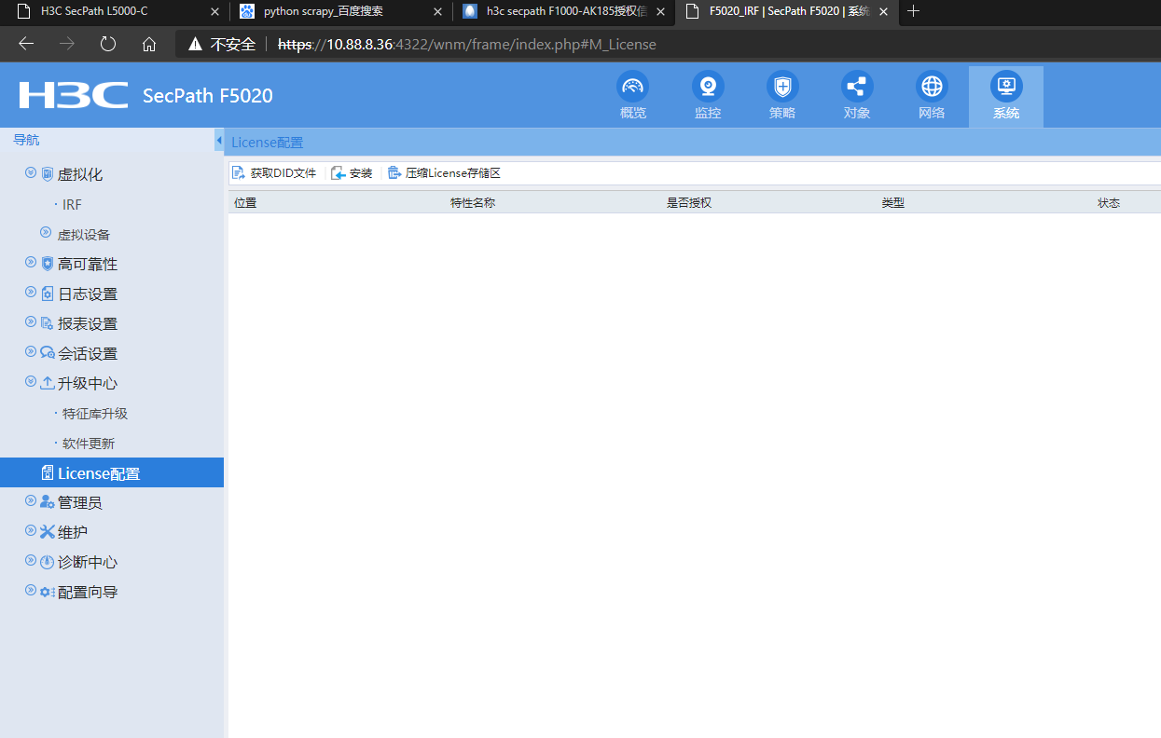The width and height of the screenshot is (1161, 738).
Task: Focus the browser address bar URL
Action: tap(467, 44)
